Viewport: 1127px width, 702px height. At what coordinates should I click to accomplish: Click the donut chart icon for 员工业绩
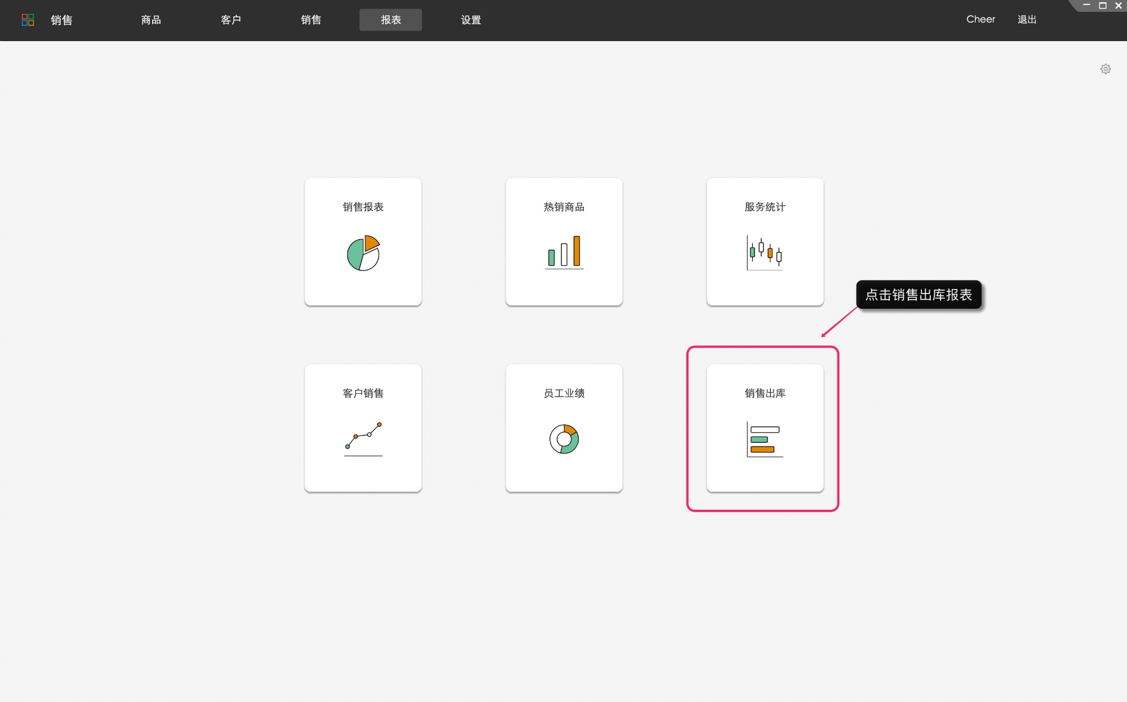click(564, 439)
